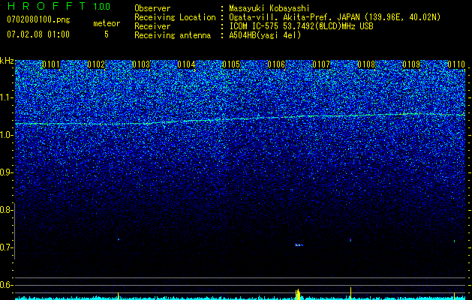Select the 0.7 kHz axis label
The image size is (472, 300).
(6, 247)
